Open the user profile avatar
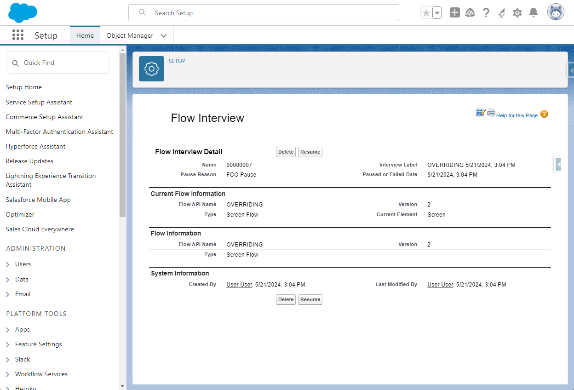Viewport: 574px width, 390px height. pyautogui.click(x=556, y=12)
